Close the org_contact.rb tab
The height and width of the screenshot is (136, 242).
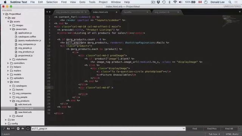click(x=178, y=12)
